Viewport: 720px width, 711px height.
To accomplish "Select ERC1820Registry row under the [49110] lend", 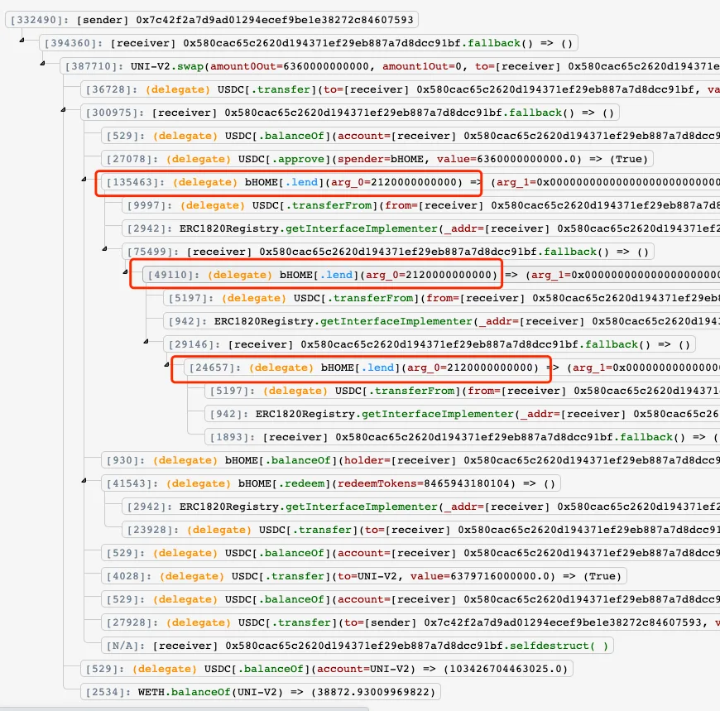I will pyautogui.click(x=442, y=321).
